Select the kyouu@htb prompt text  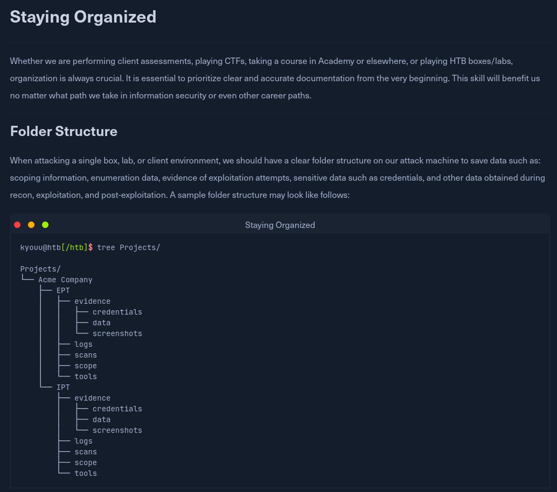click(40, 247)
